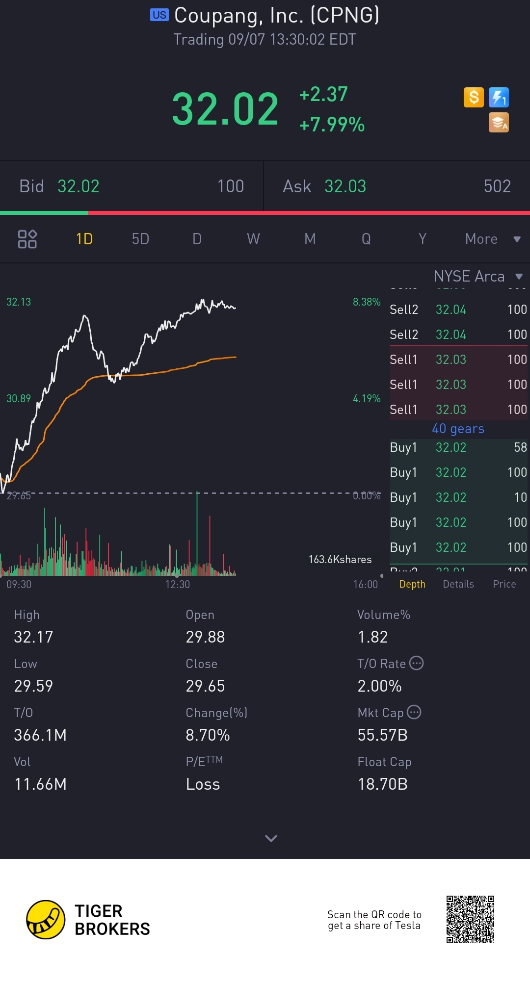
Task: Tap the 163.6Kshares volume label
Action: pos(340,560)
